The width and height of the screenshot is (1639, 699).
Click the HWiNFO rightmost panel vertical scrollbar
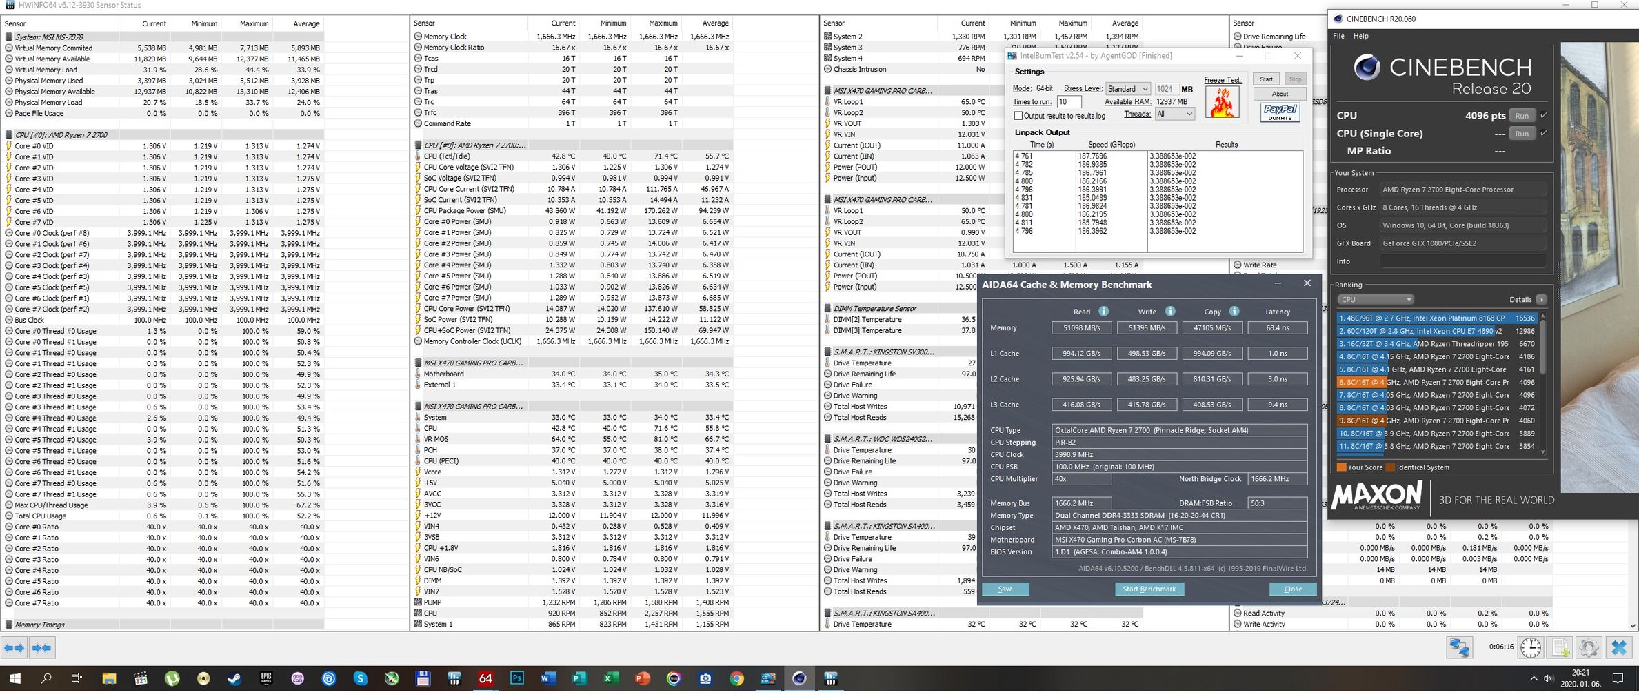pyautogui.click(x=1633, y=574)
